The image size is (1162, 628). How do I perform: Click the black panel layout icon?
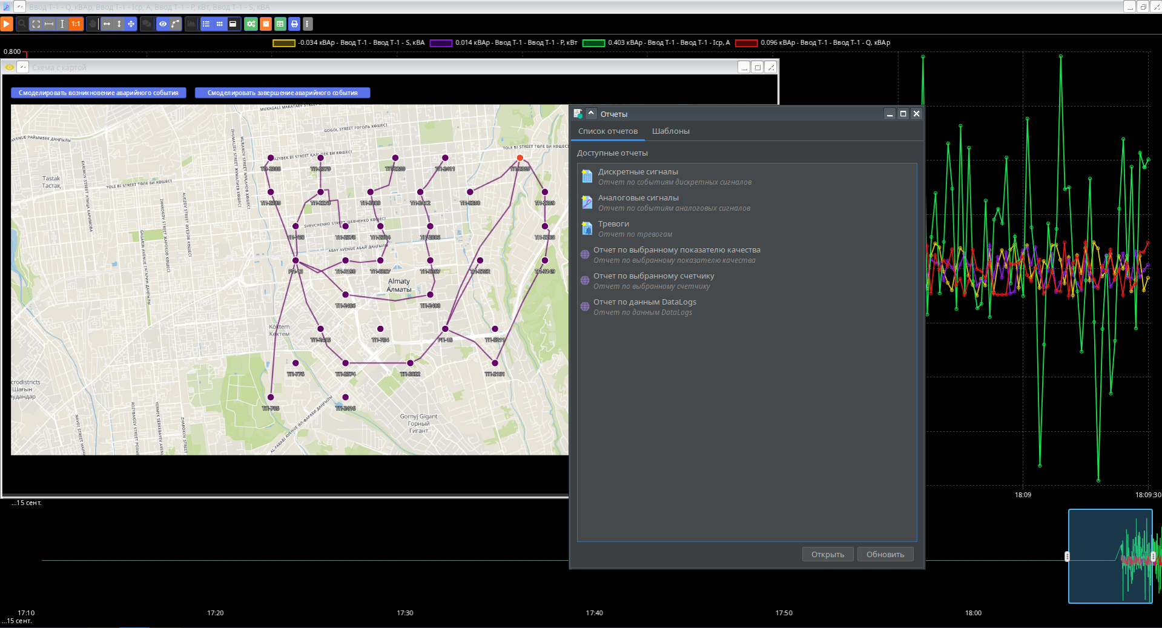point(233,24)
